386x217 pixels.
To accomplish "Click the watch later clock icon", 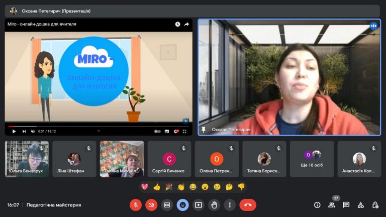I will [x=177, y=24].
